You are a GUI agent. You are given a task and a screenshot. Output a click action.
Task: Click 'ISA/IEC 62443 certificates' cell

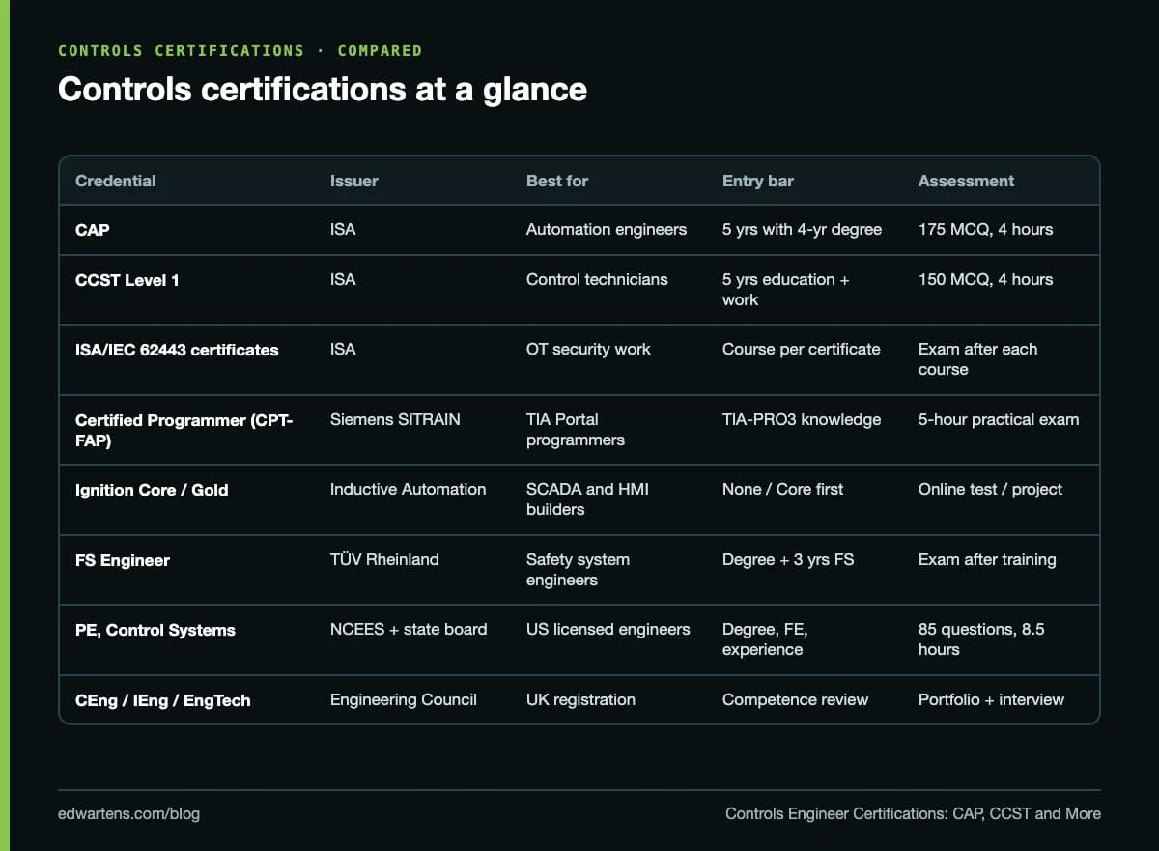click(177, 350)
